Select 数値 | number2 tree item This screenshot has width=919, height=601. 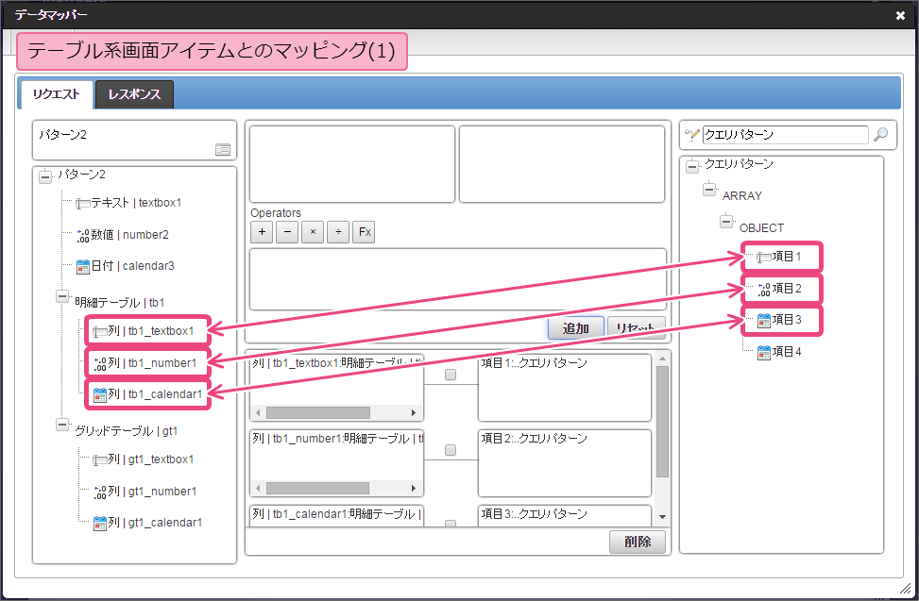129,235
